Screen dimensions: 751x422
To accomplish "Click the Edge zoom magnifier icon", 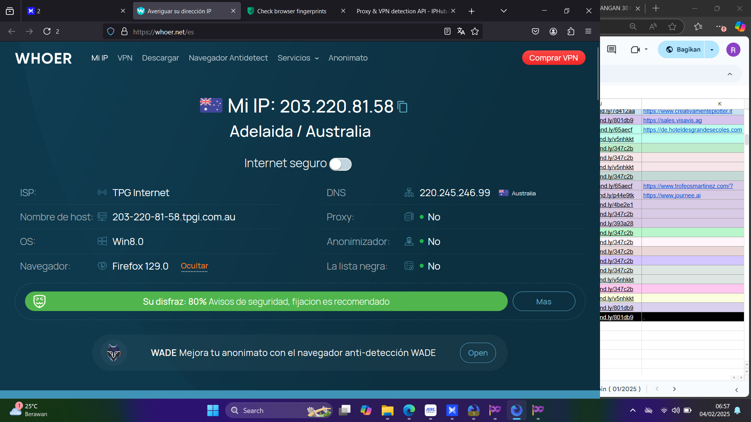I will coord(633,27).
